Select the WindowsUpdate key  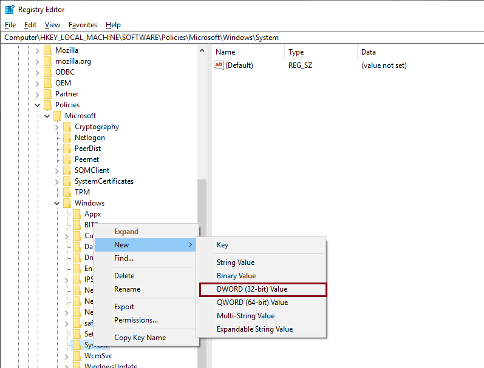click(111, 366)
